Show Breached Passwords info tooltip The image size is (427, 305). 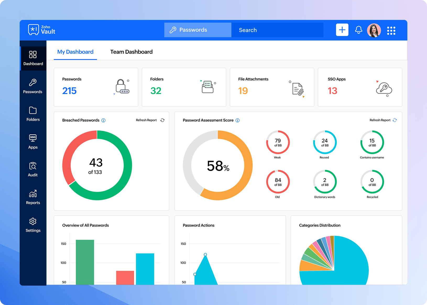pyautogui.click(x=103, y=120)
